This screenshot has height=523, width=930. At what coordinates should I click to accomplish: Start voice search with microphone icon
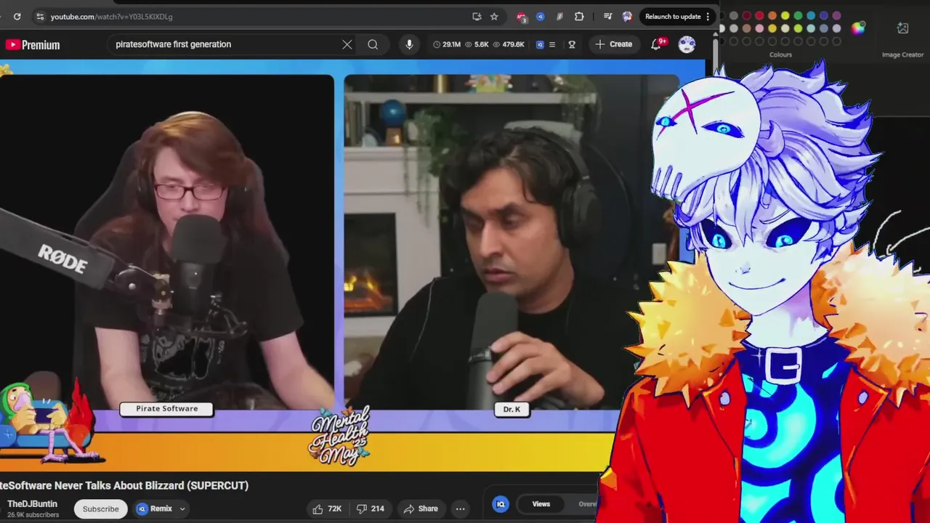[409, 44]
